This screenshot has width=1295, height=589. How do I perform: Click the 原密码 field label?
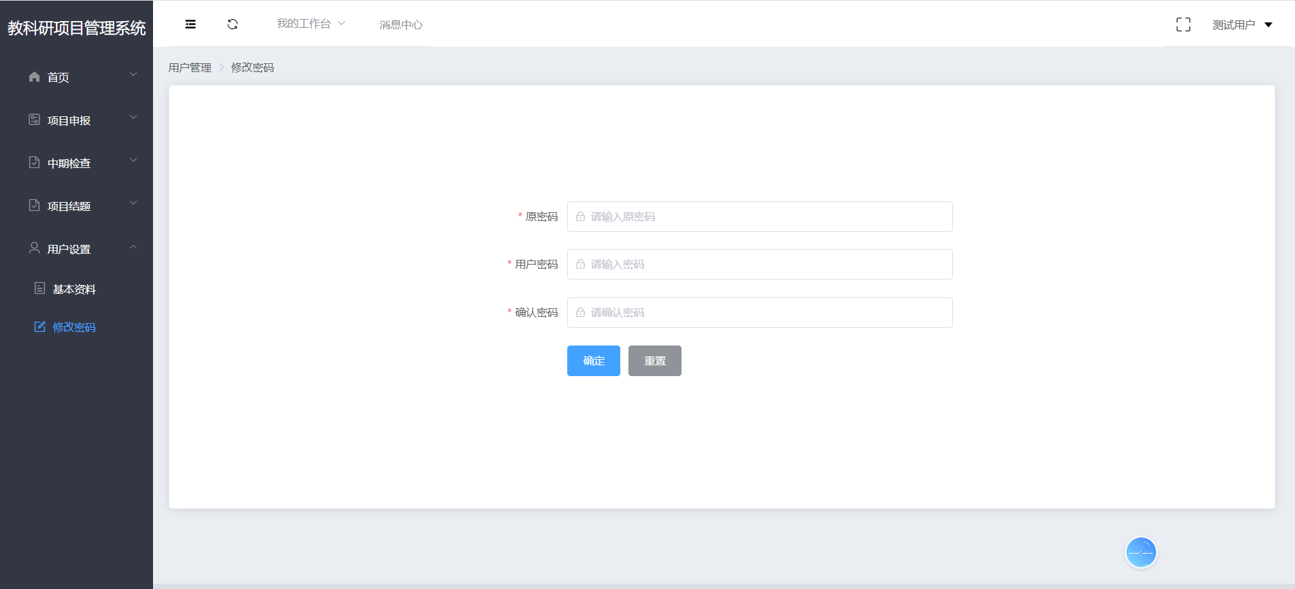coord(541,216)
